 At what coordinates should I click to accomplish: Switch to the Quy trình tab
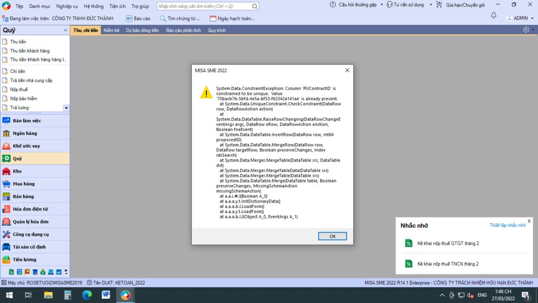coord(216,30)
